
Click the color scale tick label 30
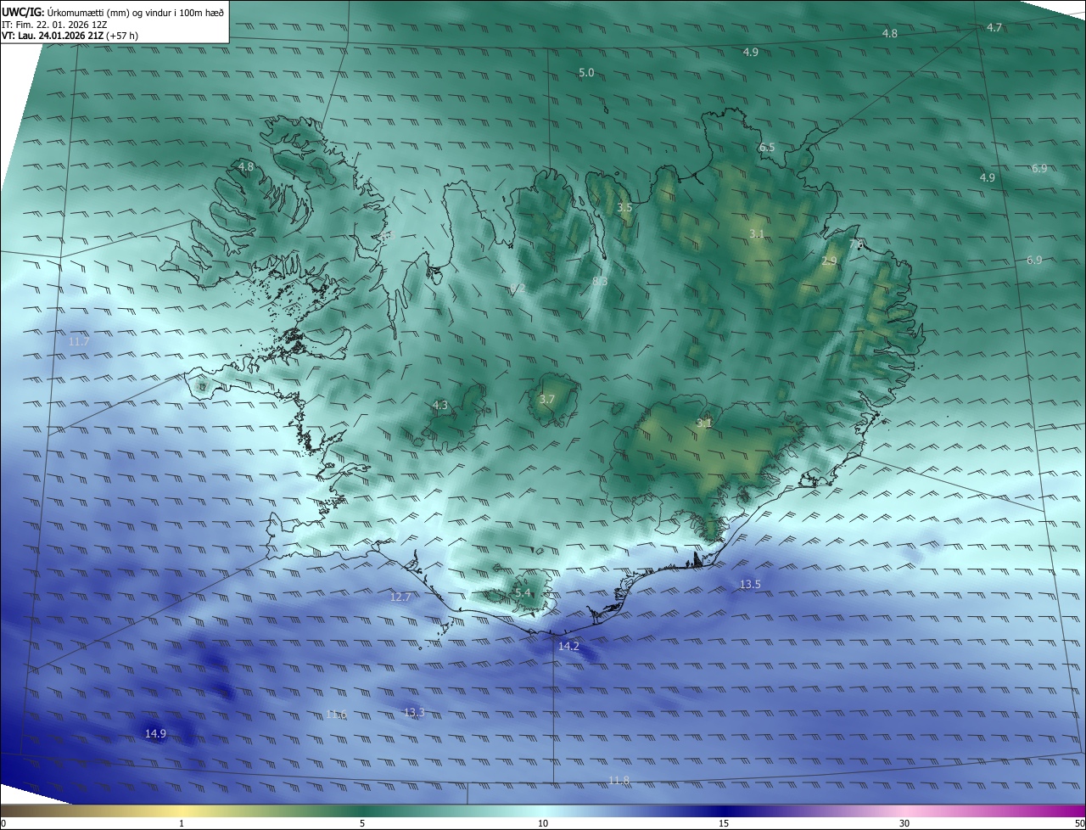coord(904,823)
